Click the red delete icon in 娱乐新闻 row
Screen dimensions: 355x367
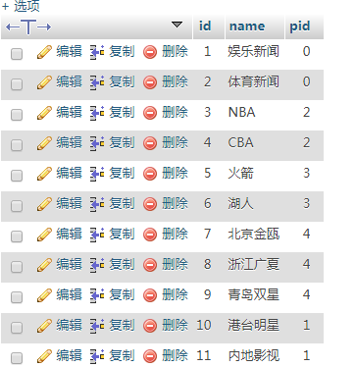pos(150,52)
